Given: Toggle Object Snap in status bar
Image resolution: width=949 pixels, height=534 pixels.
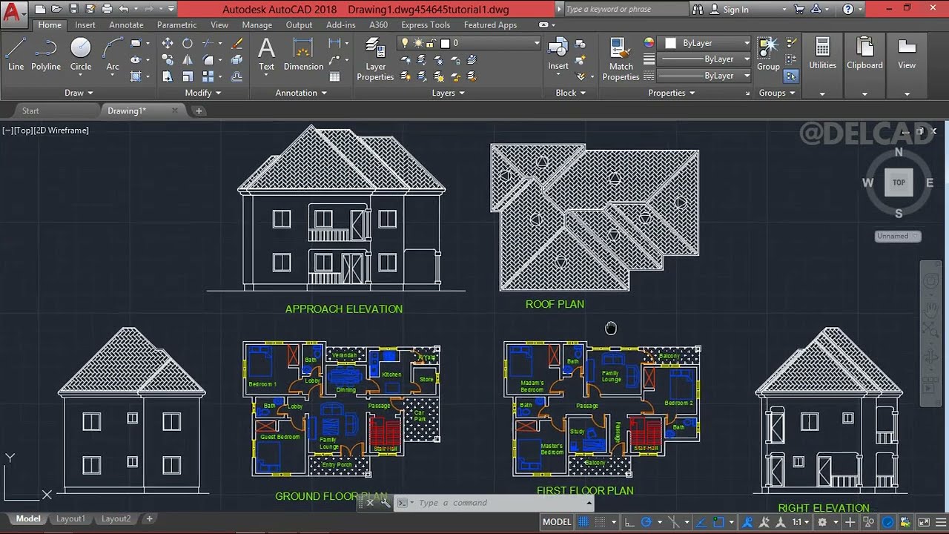Looking at the screenshot, I should 717,521.
